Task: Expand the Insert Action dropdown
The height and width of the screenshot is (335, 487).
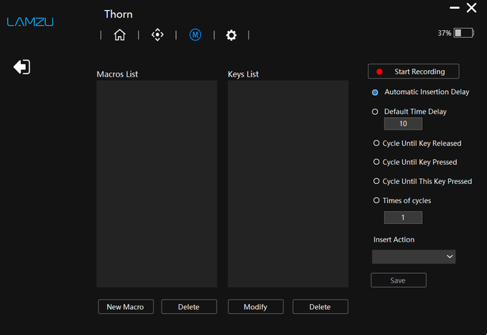Action: tap(413, 256)
